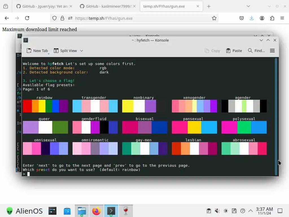This screenshot has height=217, width=289.
Task: Click the queer flag swatch
Action: pos(45,127)
